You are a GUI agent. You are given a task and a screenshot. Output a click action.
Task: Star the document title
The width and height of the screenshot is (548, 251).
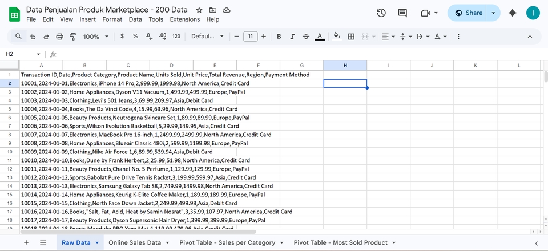tap(199, 10)
